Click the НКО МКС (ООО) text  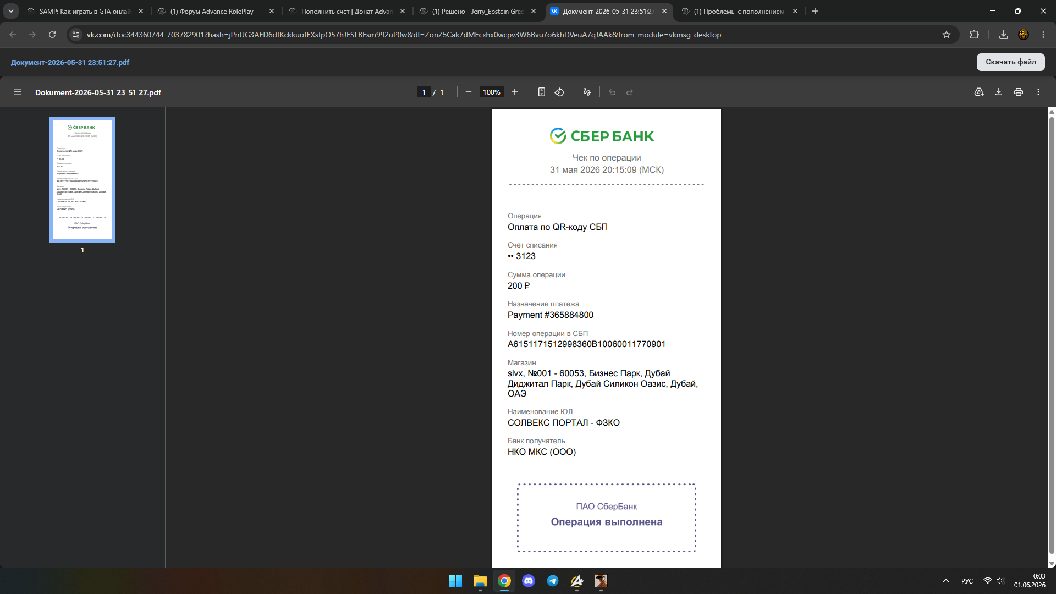[x=542, y=452]
